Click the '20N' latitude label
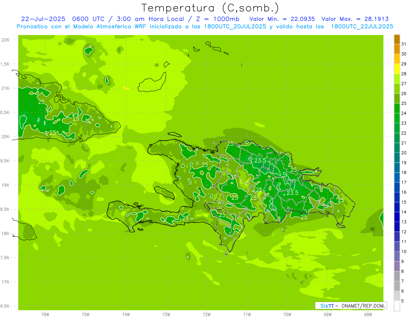The width and height of the screenshot is (413, 319). click(6, 137)
